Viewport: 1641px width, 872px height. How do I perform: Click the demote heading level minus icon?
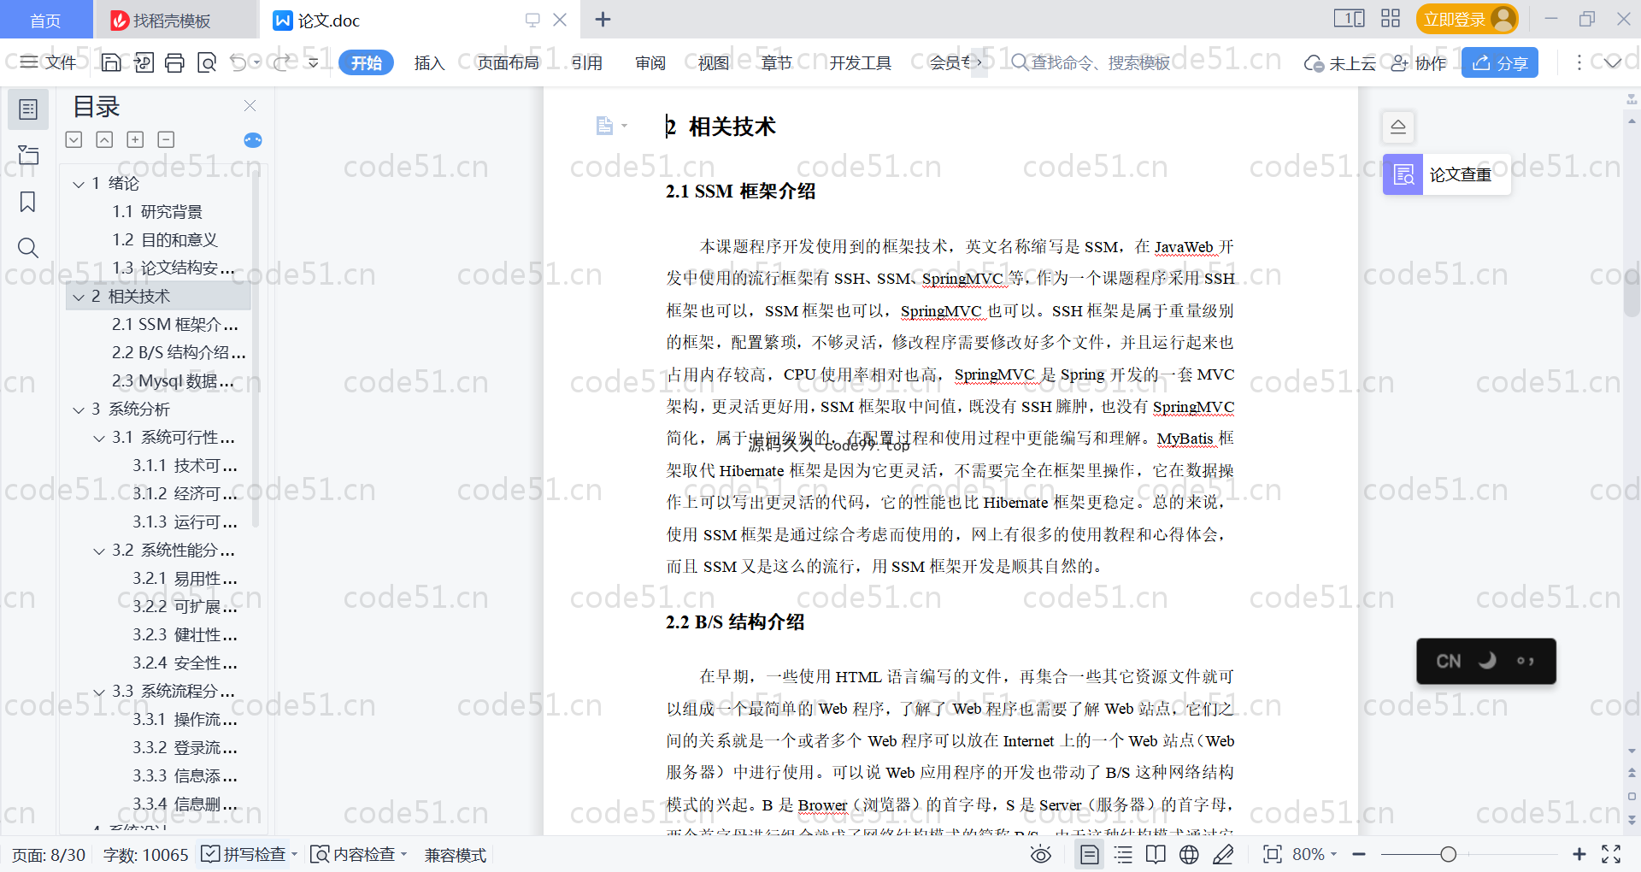click(167, 139)
